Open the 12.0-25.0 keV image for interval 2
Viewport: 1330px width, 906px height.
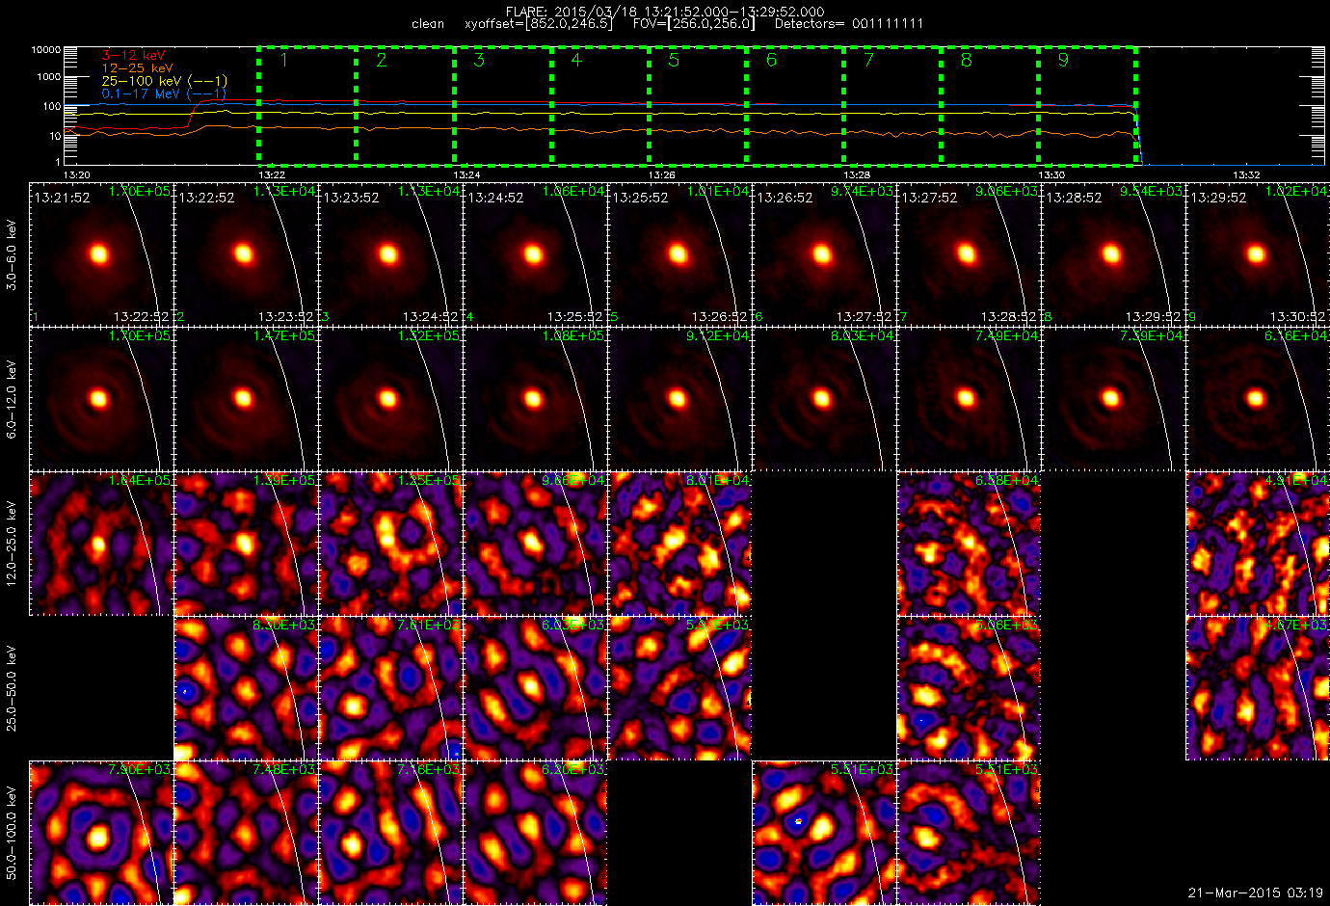click(x=246, y=544)
